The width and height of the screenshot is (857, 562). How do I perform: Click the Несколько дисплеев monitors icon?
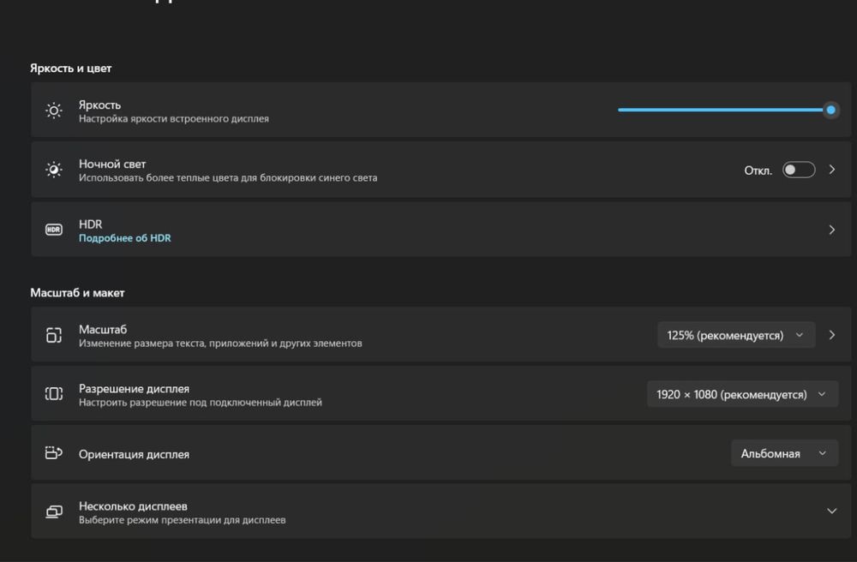coord(53,511)
